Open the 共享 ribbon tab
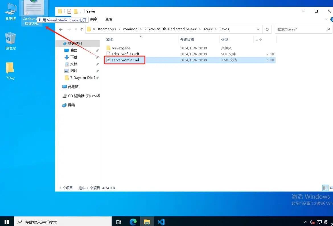333x226 pixels. tap(94, 19)
